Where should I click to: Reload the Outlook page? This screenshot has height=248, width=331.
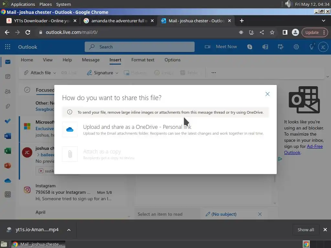28,32
